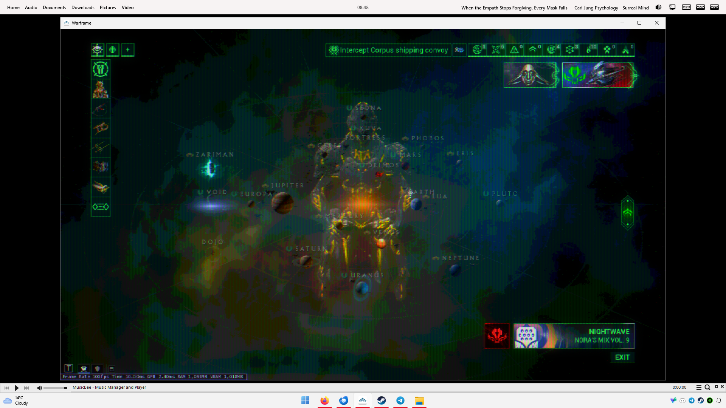This screenshot has height=408, width=726.
Task: Open the gear wheel icon at sidebar bottom
Action: click(x=101, y=207)
